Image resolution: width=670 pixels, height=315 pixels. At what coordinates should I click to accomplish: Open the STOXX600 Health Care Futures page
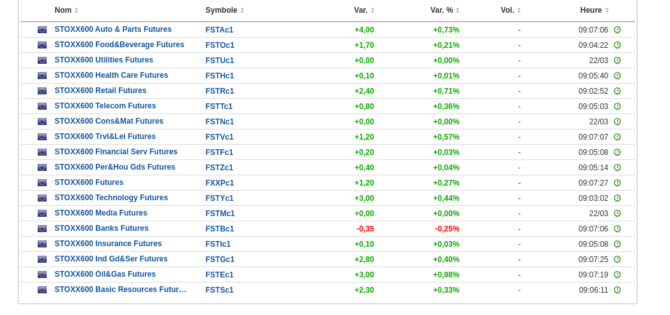tap(111, 75)
